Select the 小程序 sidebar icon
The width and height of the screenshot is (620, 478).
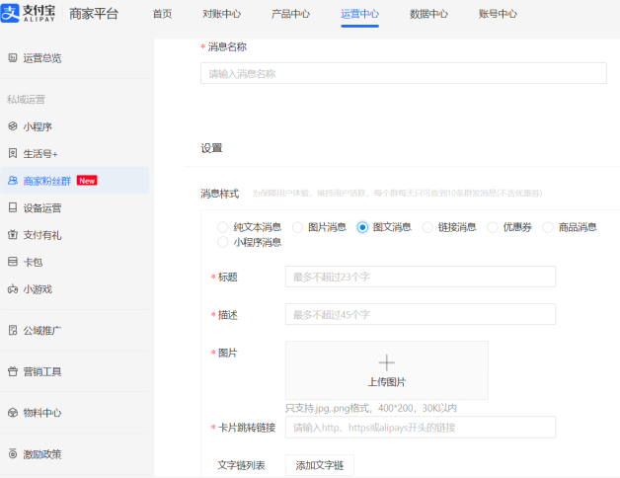tap(13, 126)
